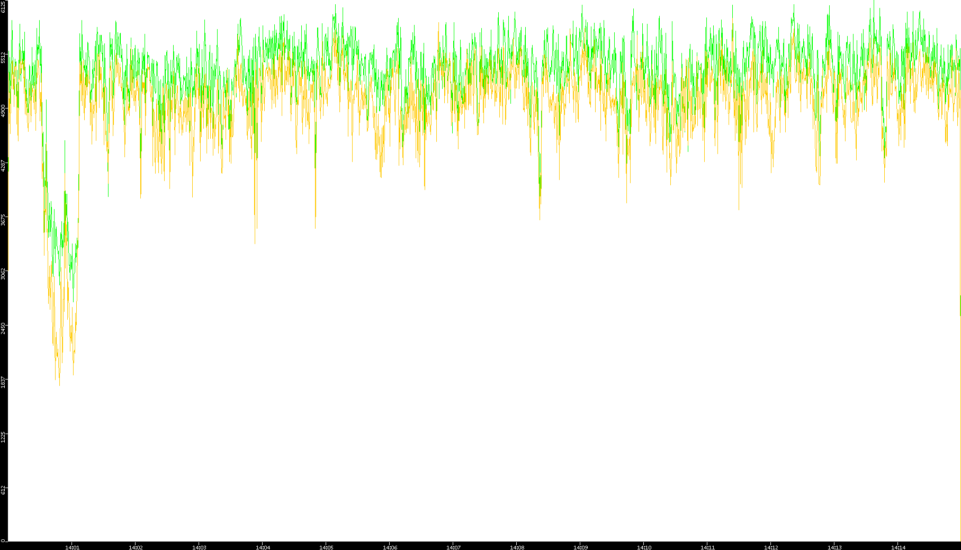
Task: Select the 612 y-axis tick label
Action: (4, 490)
